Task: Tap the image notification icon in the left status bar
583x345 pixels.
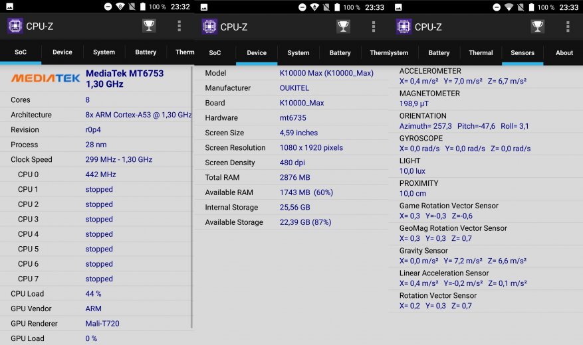Action: pos(10,7)
